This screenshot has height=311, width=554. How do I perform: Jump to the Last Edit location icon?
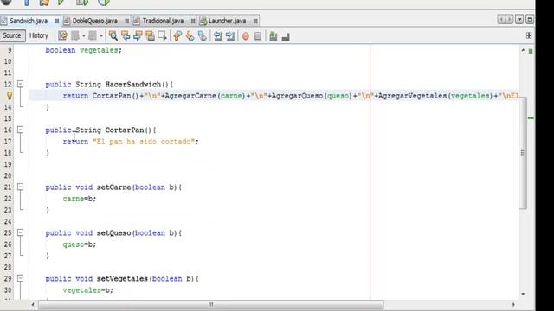tap(62, 35)
